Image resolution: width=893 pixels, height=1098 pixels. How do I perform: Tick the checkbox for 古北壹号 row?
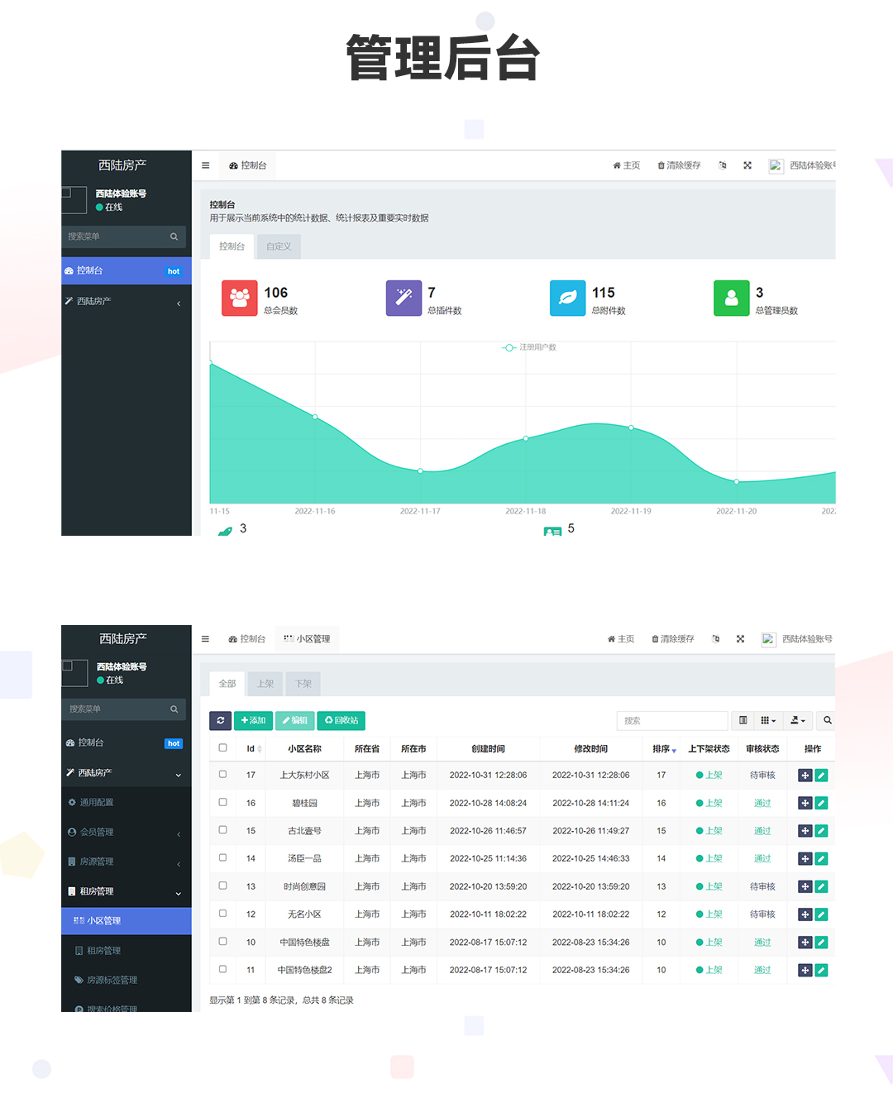click(x=222, y=830)
